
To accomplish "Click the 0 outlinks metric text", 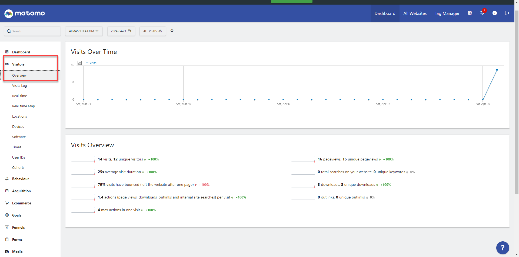I will pyautogui.click(x=341, y=197).
